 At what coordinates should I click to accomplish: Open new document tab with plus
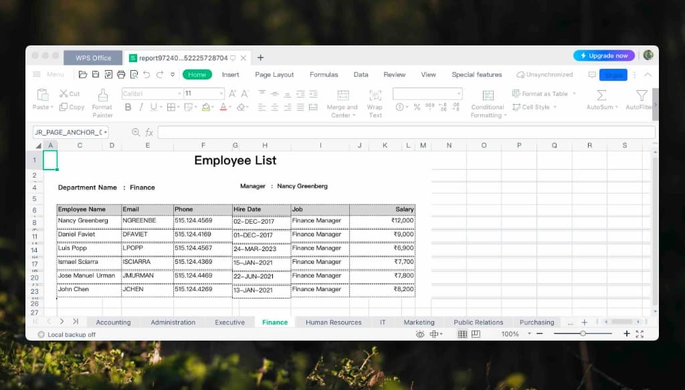(260, 57)
